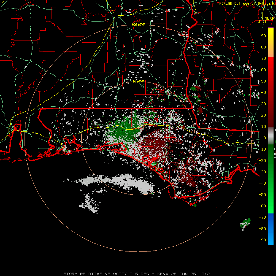Select the 20 value on velocity scale

263,115
